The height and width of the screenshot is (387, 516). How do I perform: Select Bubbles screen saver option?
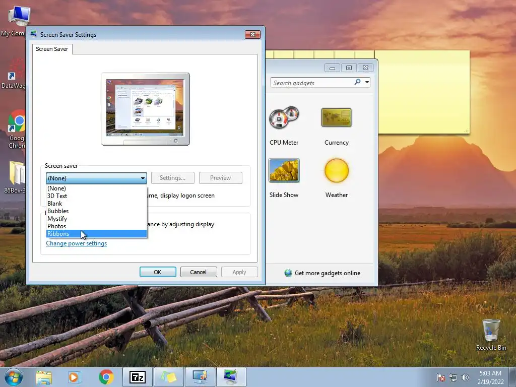[x=96, y=211]
